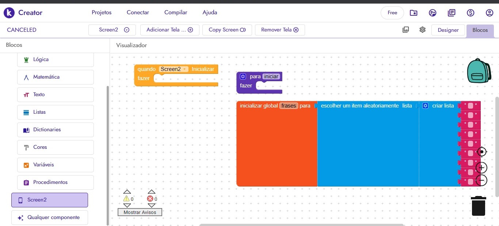Screen dimensions: 499x226
Task: Click Remover Tela button
Action: click(x=280, y=30)
